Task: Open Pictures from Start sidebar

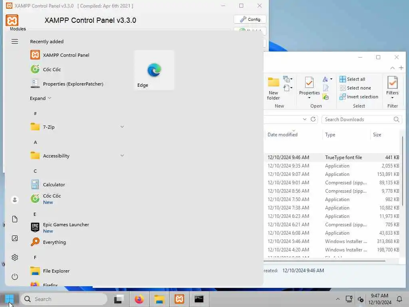Action: click(15, 238)
